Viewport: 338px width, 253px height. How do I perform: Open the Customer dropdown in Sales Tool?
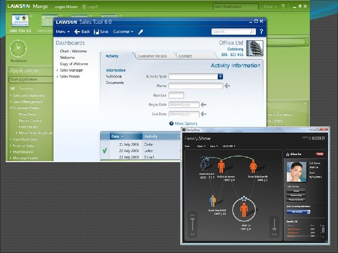point(123,32)
